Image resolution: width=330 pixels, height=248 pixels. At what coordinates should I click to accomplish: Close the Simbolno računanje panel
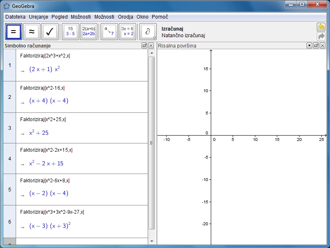click(x=151, y=46)
